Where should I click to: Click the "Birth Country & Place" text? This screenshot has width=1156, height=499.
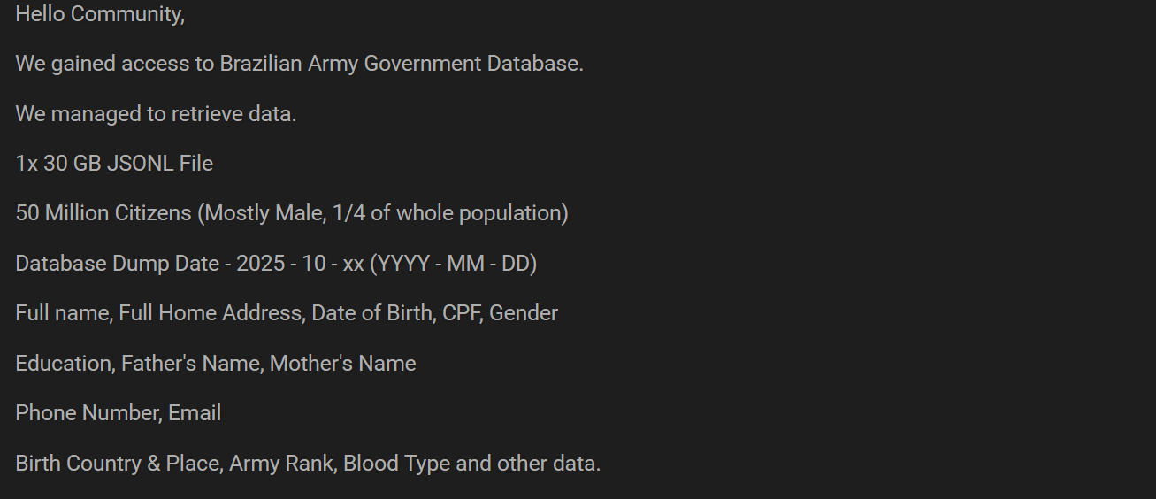[117, 464]
